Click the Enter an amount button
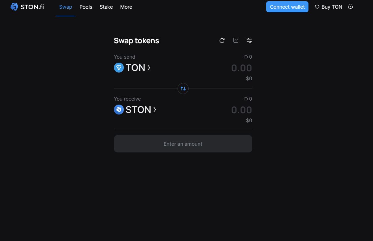The height and width of the screenshot is (241, 373). pos(183,144)
